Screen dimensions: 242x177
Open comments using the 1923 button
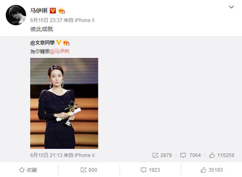(150, 170)
